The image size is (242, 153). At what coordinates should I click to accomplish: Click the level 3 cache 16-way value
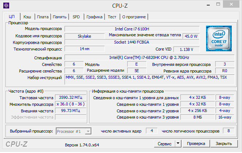click(x=224, y=117)
